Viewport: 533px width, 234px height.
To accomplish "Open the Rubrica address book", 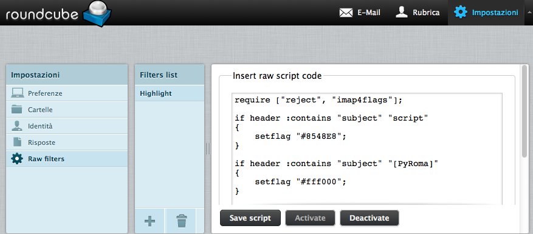I will coord(418,13).
